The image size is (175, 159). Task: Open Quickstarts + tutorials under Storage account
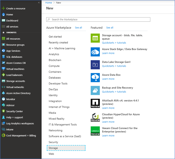pos(114,43)
